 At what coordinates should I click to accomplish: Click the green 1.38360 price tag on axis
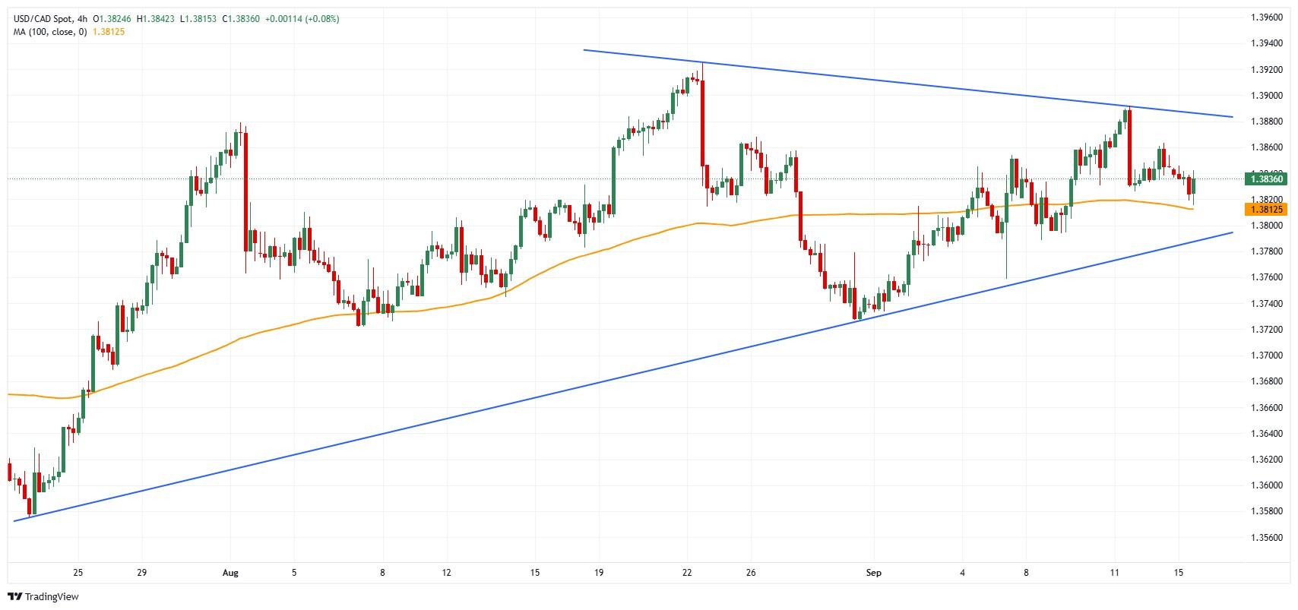1265,179
